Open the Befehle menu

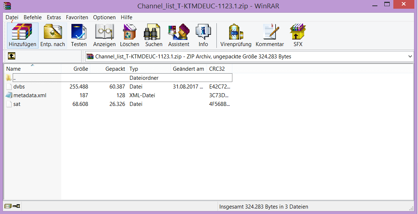[33, 17]
